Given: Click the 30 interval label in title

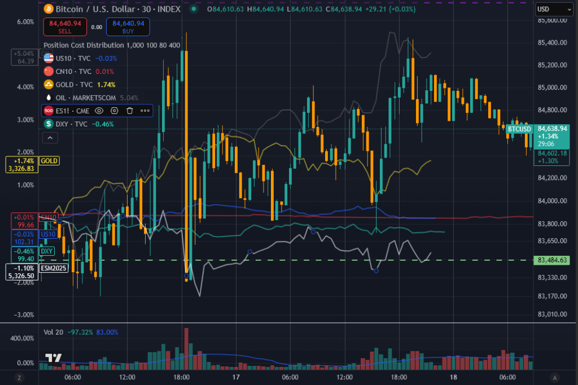Looking at the screenshot, I should 146,9.
